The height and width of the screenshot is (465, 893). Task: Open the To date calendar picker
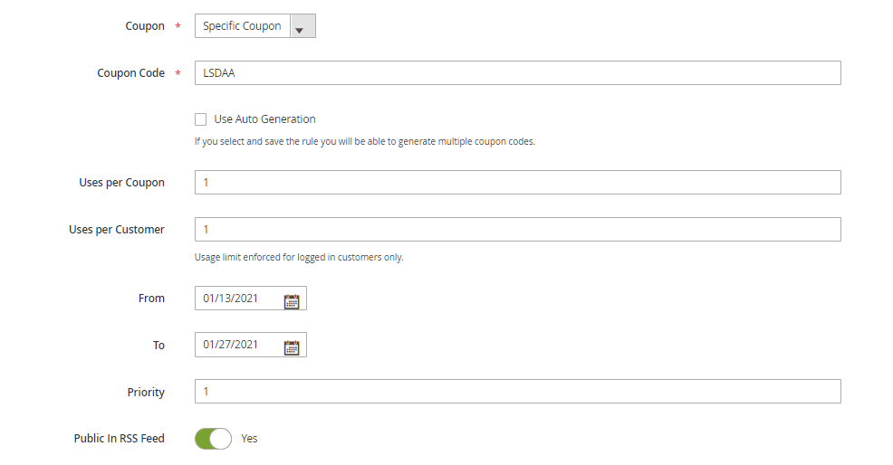[x=292, y=346]
